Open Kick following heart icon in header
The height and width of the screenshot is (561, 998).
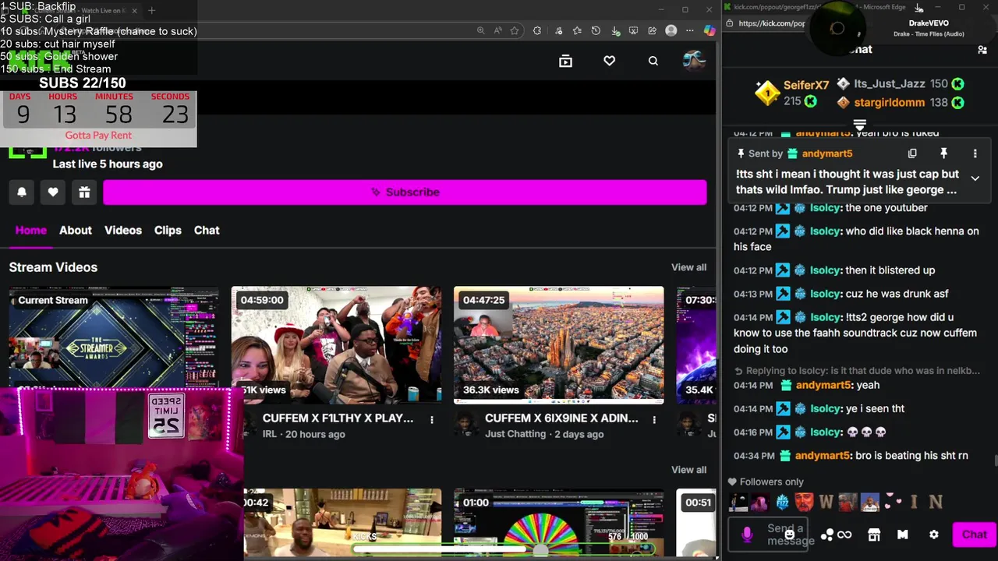click(x=609, y=61)
